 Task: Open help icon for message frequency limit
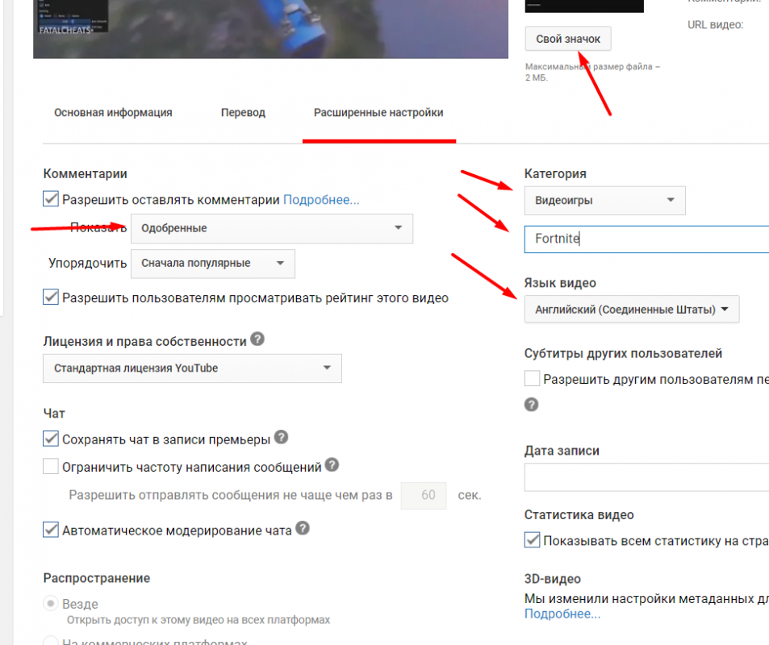click(x=332, y=464)
